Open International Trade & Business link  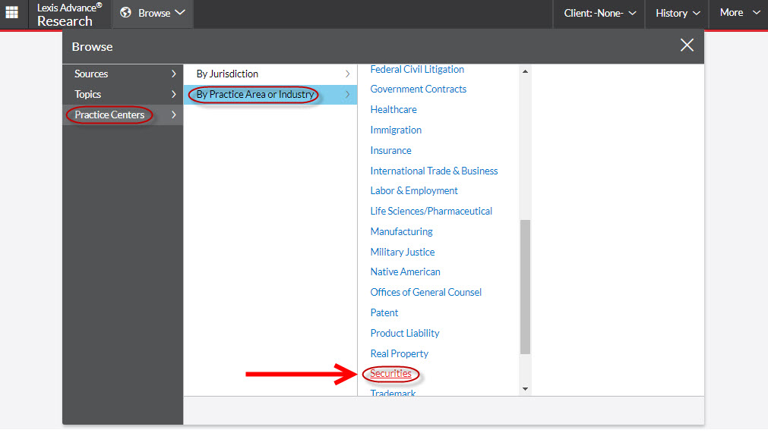(434, 171)
